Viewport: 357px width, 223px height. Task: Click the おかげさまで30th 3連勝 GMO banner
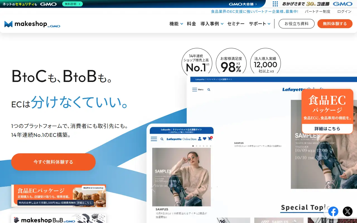317,4
